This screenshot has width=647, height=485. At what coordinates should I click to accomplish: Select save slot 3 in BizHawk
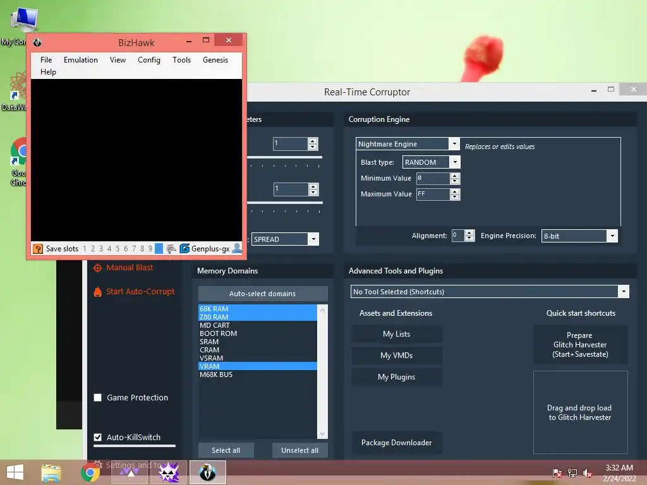coord(101,249)
